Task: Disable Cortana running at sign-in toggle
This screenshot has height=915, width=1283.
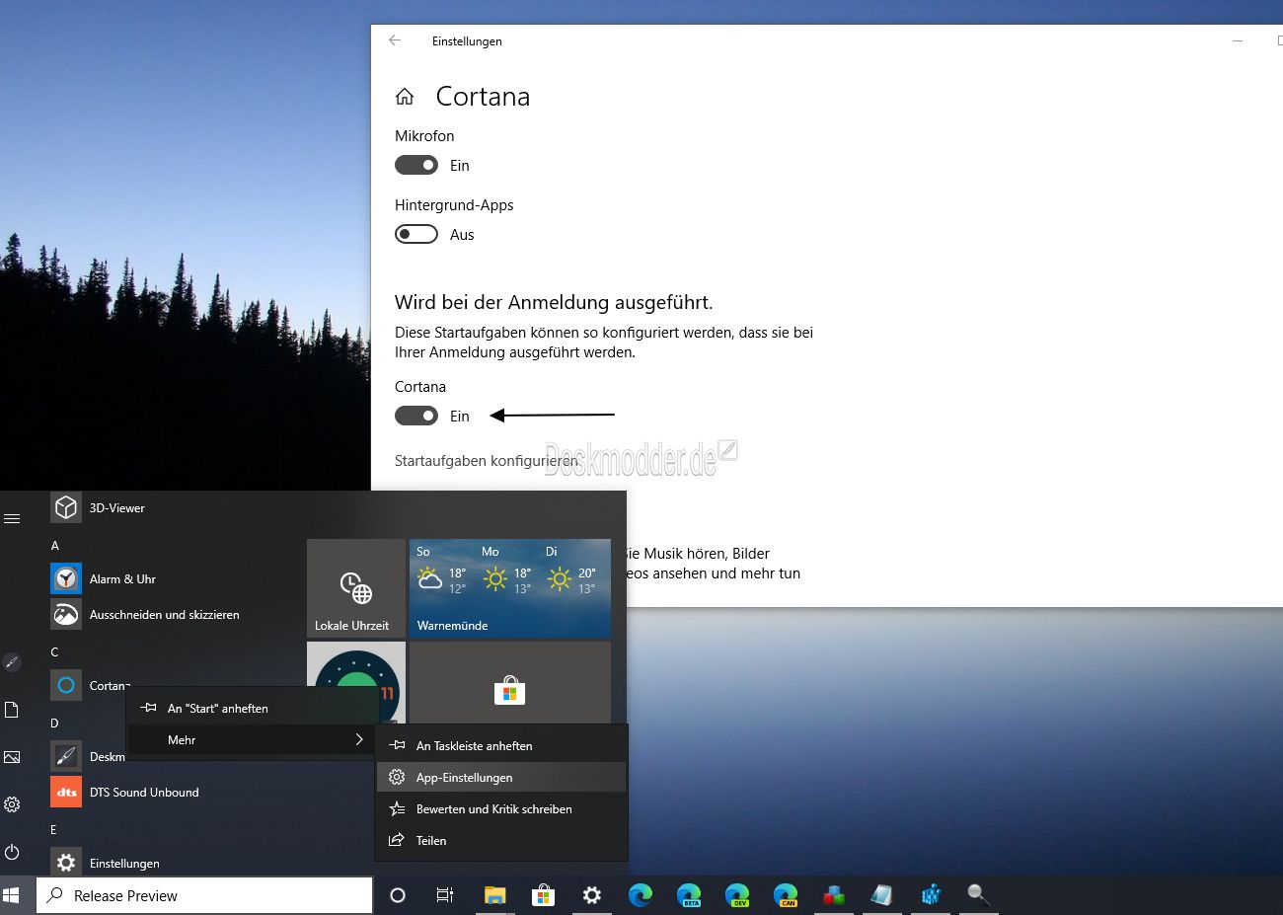Action: click(416, 416)
